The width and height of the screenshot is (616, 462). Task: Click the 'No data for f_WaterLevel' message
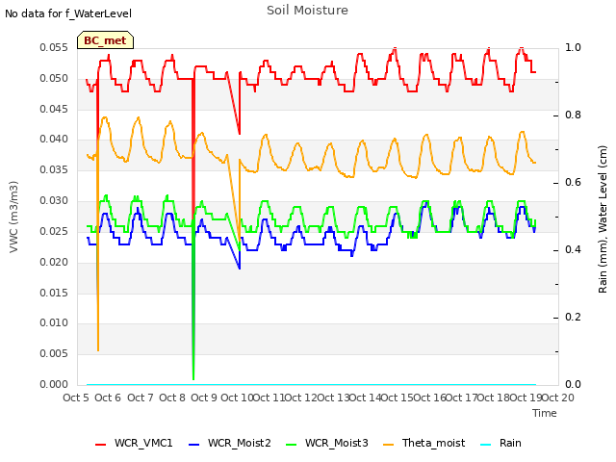coord(68,13)
